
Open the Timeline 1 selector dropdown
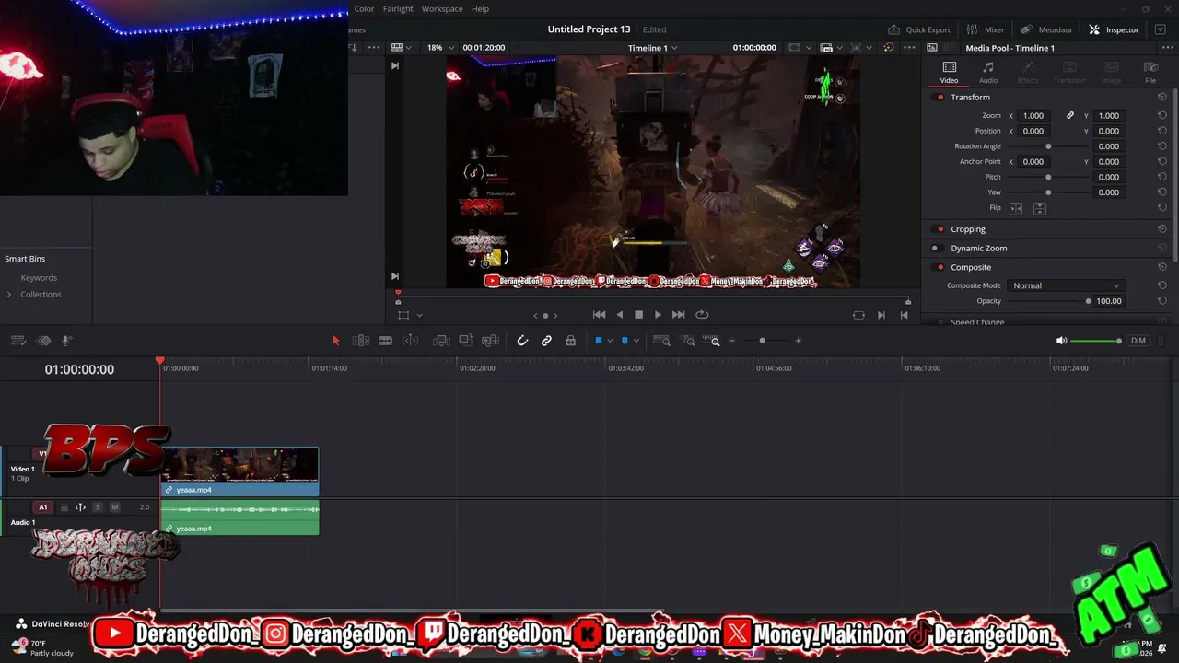click(x=653, y=48)
